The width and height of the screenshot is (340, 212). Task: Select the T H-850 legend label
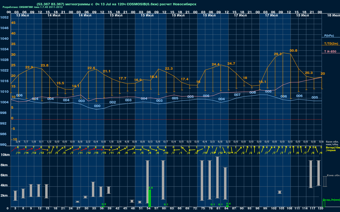point(330,51)
